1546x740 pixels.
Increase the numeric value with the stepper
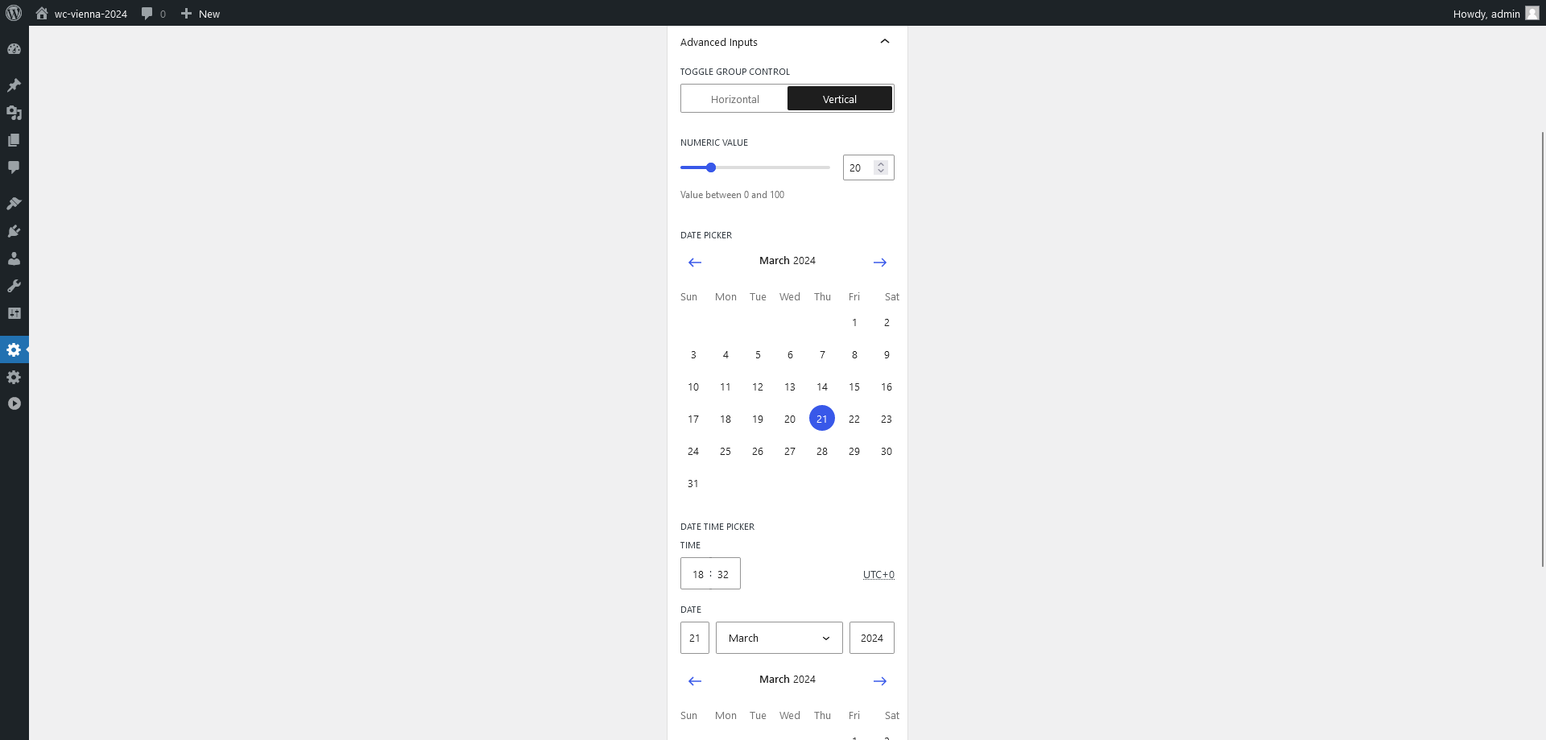(880, 163)
